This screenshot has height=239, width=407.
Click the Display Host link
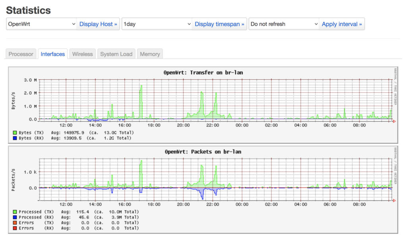click(98, 24)
